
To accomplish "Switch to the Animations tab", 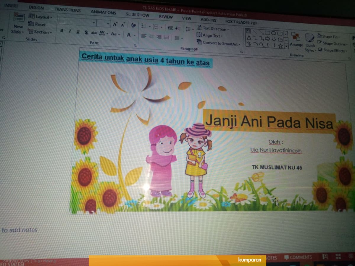I will [x=103, y=12].
